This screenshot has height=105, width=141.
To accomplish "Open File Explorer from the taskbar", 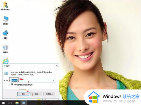I will (x=17, y=103).
